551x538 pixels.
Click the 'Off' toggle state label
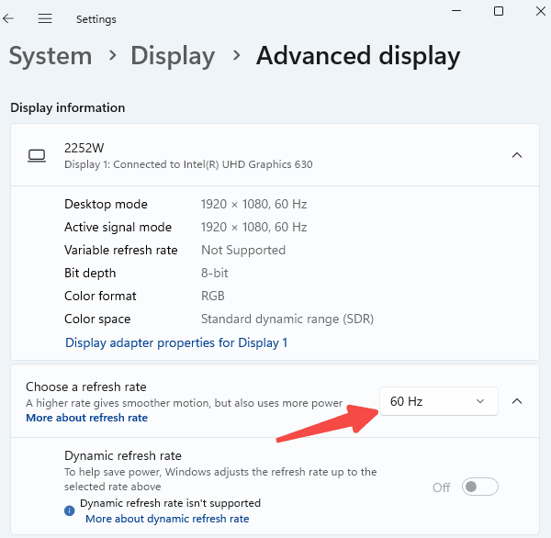click(x=442, y=488)
